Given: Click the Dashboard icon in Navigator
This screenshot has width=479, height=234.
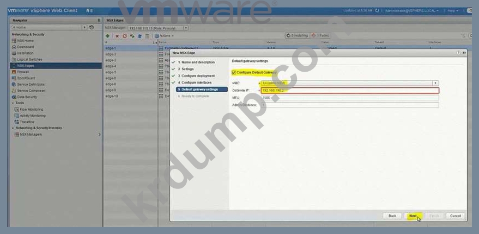Looking at the screenshot, I should pyautogui.click(x=14, y=47).
